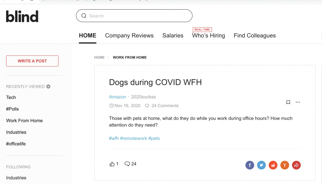Bookmark the Dogs during COVID WFH post
This screenshot has height=184, width=322.
click(x=288, y=102)
